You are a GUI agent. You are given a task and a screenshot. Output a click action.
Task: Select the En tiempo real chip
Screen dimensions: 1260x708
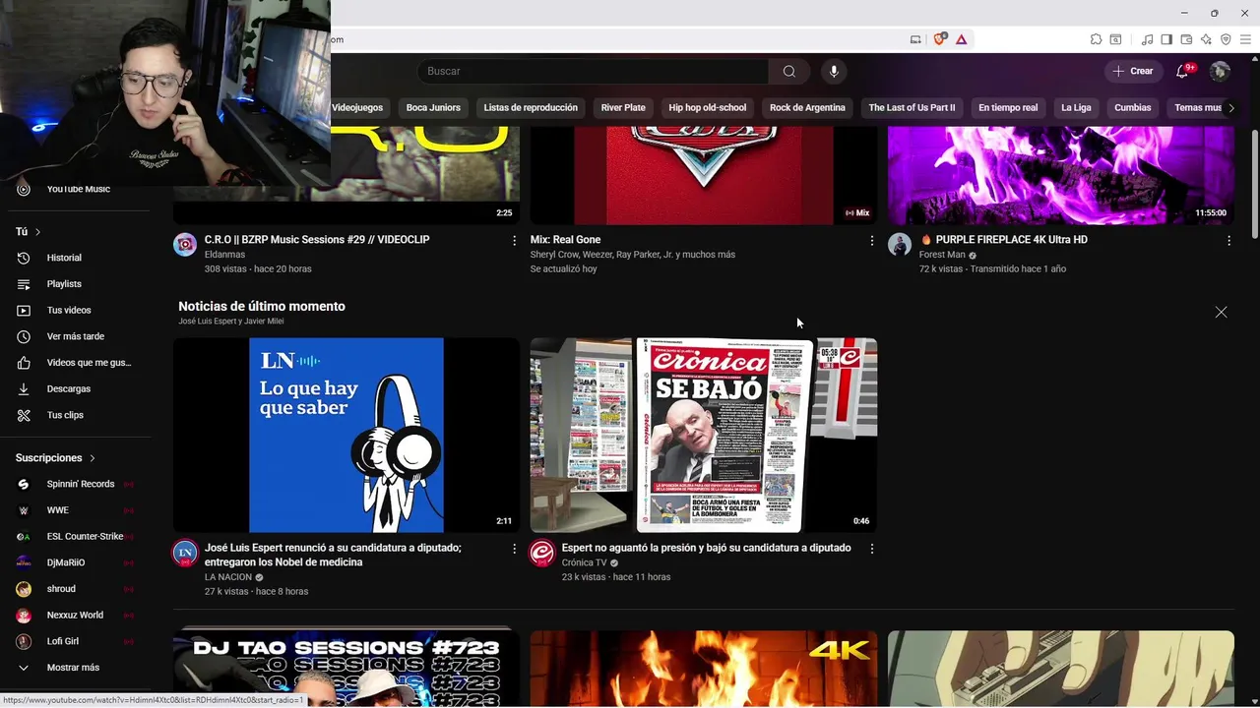click(x=1008, y=107)
